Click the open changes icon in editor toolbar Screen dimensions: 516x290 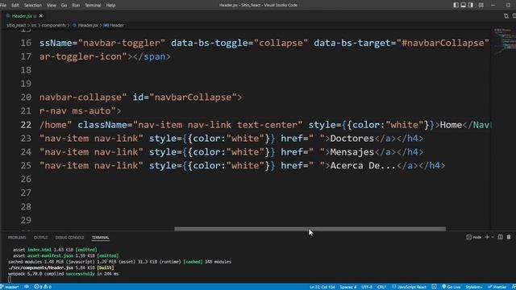point(506,16)
